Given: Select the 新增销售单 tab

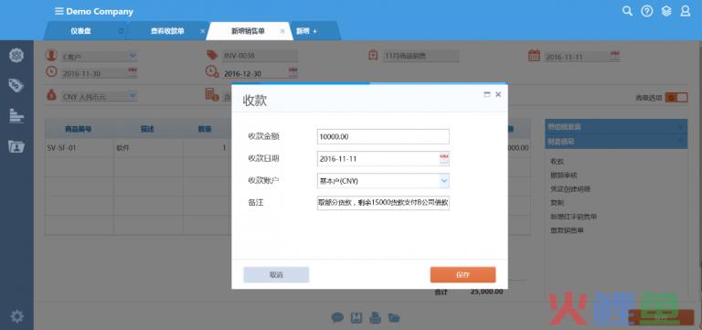Looking at the screenshot, I should point(248,31).
